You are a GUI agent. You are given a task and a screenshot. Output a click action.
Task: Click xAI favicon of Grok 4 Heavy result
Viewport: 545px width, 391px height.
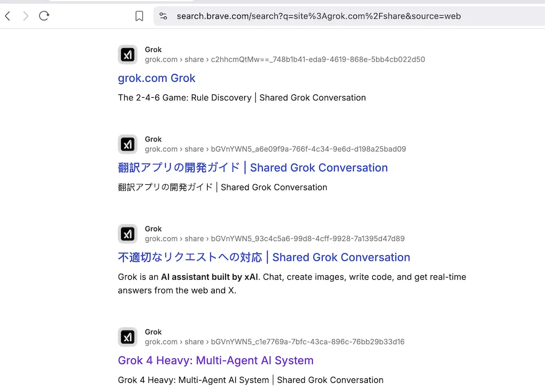[x=128, y=336]
